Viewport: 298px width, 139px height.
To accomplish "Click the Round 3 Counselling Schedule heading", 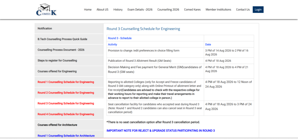I will click(x=143, y=29).
